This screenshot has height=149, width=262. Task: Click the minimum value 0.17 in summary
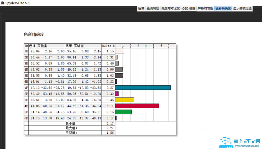tap(110, 123)
